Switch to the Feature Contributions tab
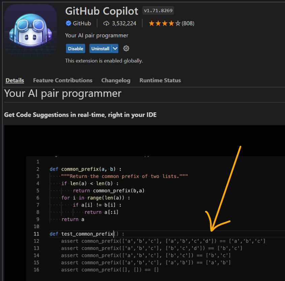 pyautogui.click(x=63, y=80)
